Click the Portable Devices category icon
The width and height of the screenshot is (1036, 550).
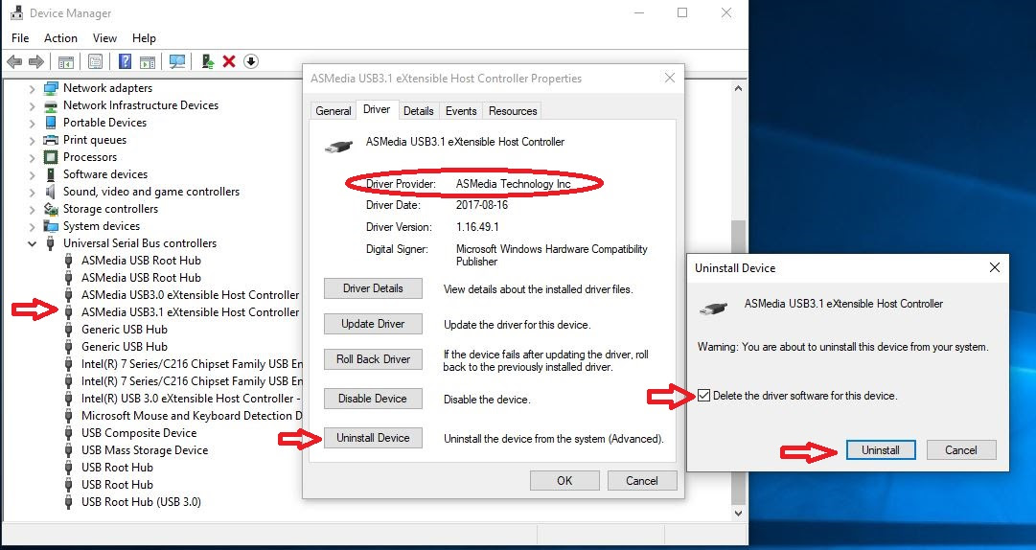pos(51,122)
